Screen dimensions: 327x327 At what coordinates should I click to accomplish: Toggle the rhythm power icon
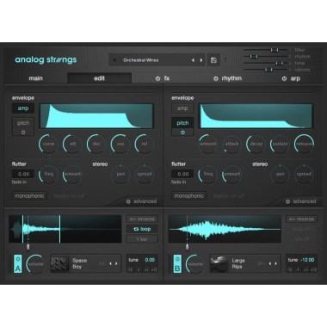[216, 78]
